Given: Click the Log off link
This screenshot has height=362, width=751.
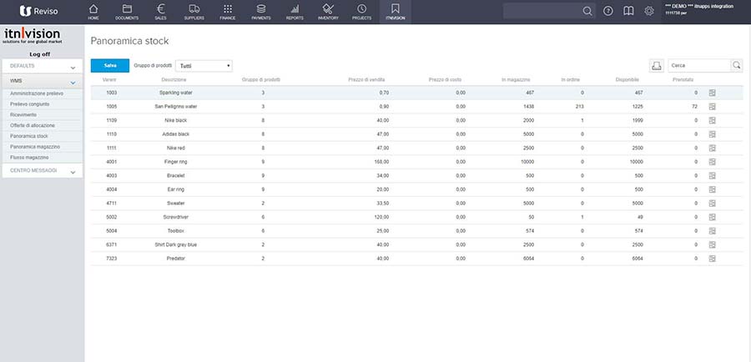Looking at the screenshot, I should (41, 53).
